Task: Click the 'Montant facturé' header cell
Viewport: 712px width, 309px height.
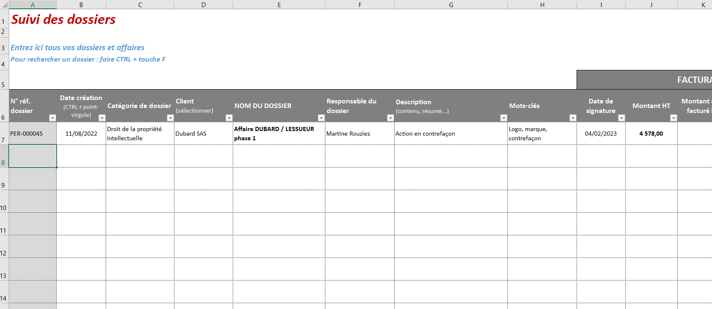Action: pyautogui.click(x=695, y=106)
